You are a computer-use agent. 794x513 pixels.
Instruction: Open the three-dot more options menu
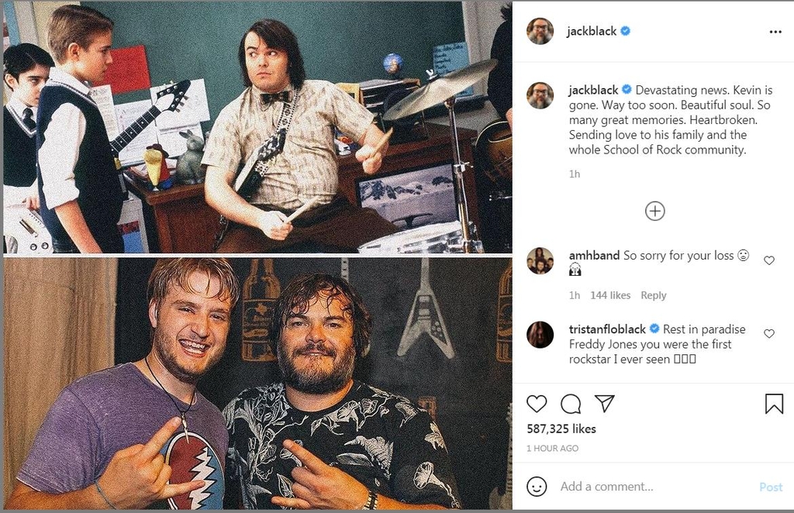(x=775, y=32)
